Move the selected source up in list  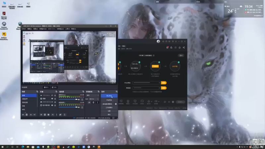pyautogui.click(x=53, y=115)
